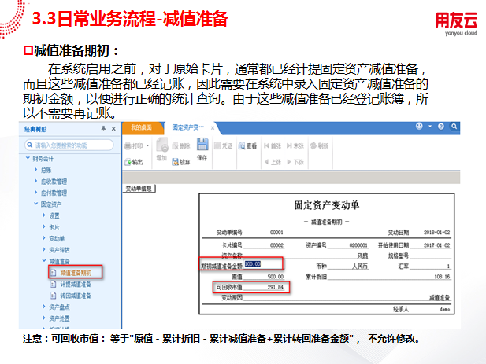
Task: Expand the 卡片 tree node
Action: pyautogui.click(x=43, y=226)
